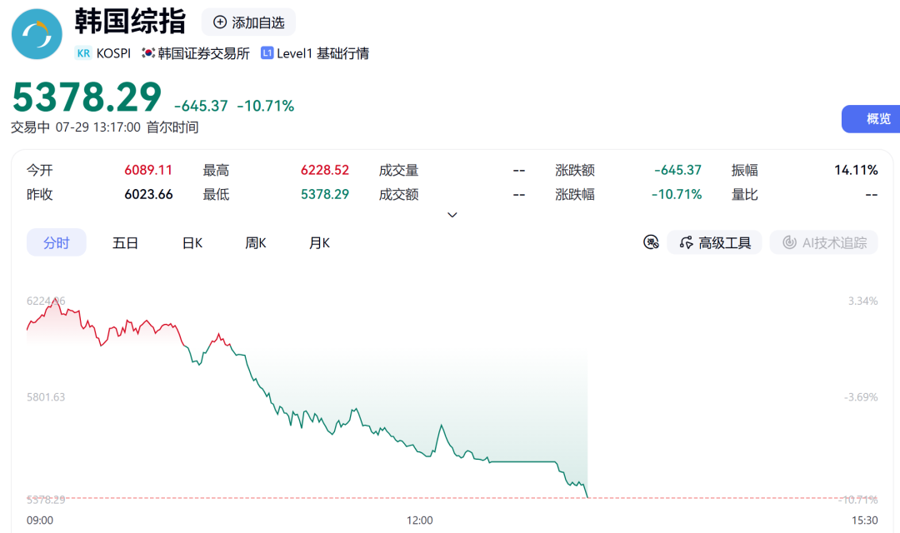Click the L1 Level1 badge icon
The image size is (900, 533).
pyautogui.click(x=267, y=52)
